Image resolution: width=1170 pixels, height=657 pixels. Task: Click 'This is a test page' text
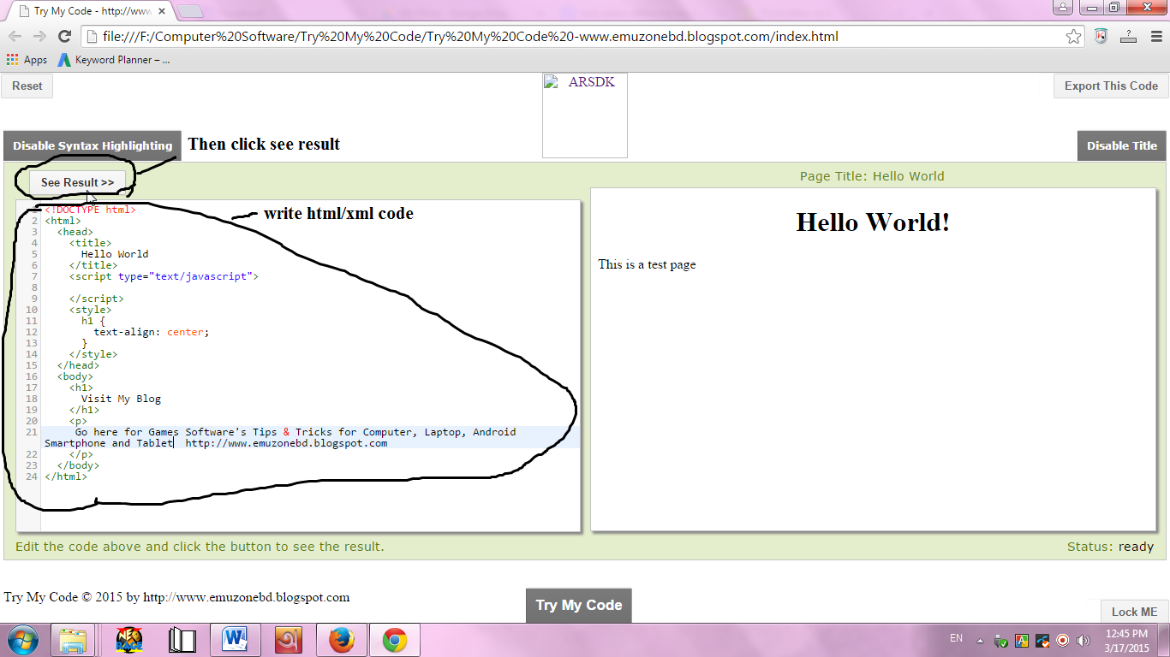(x=647, y=264)
